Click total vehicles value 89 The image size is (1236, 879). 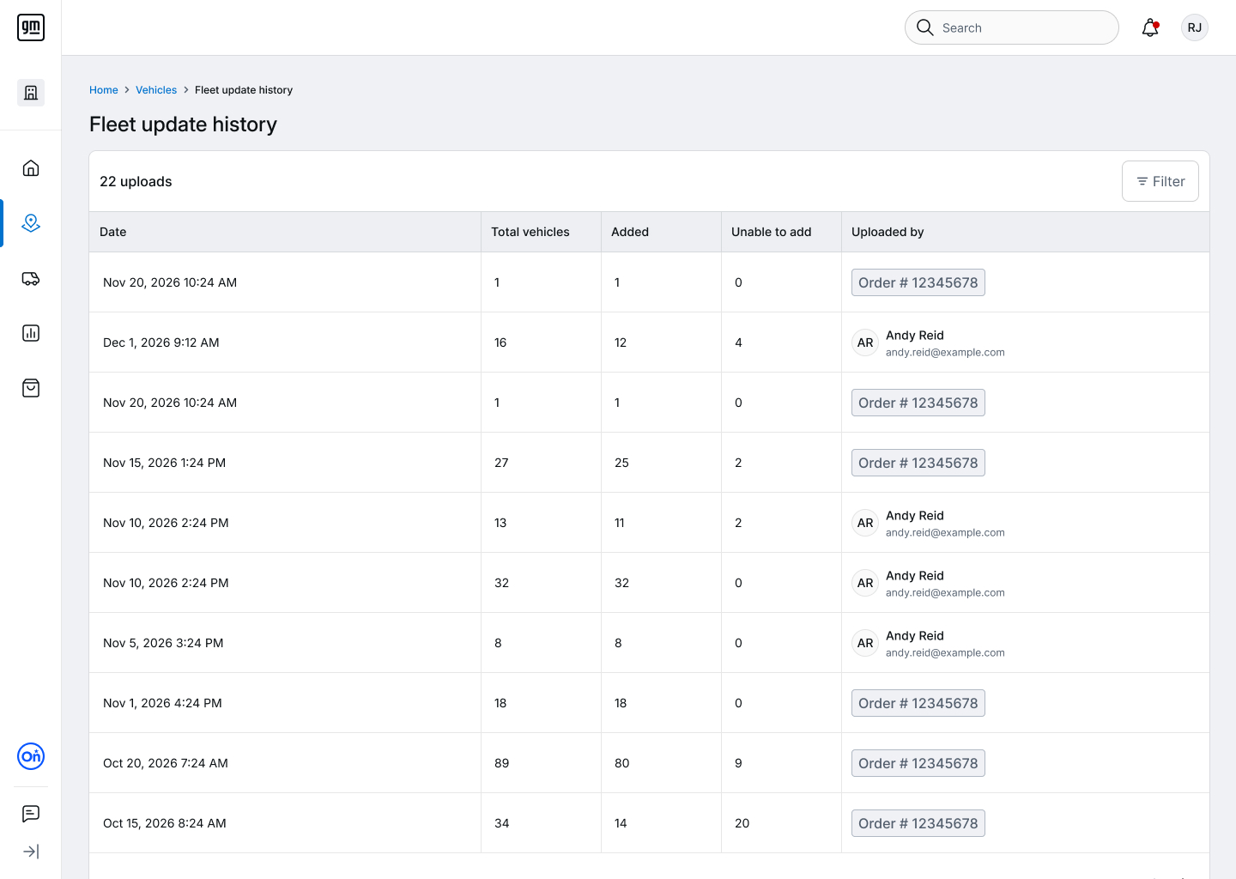click(502, 763)
